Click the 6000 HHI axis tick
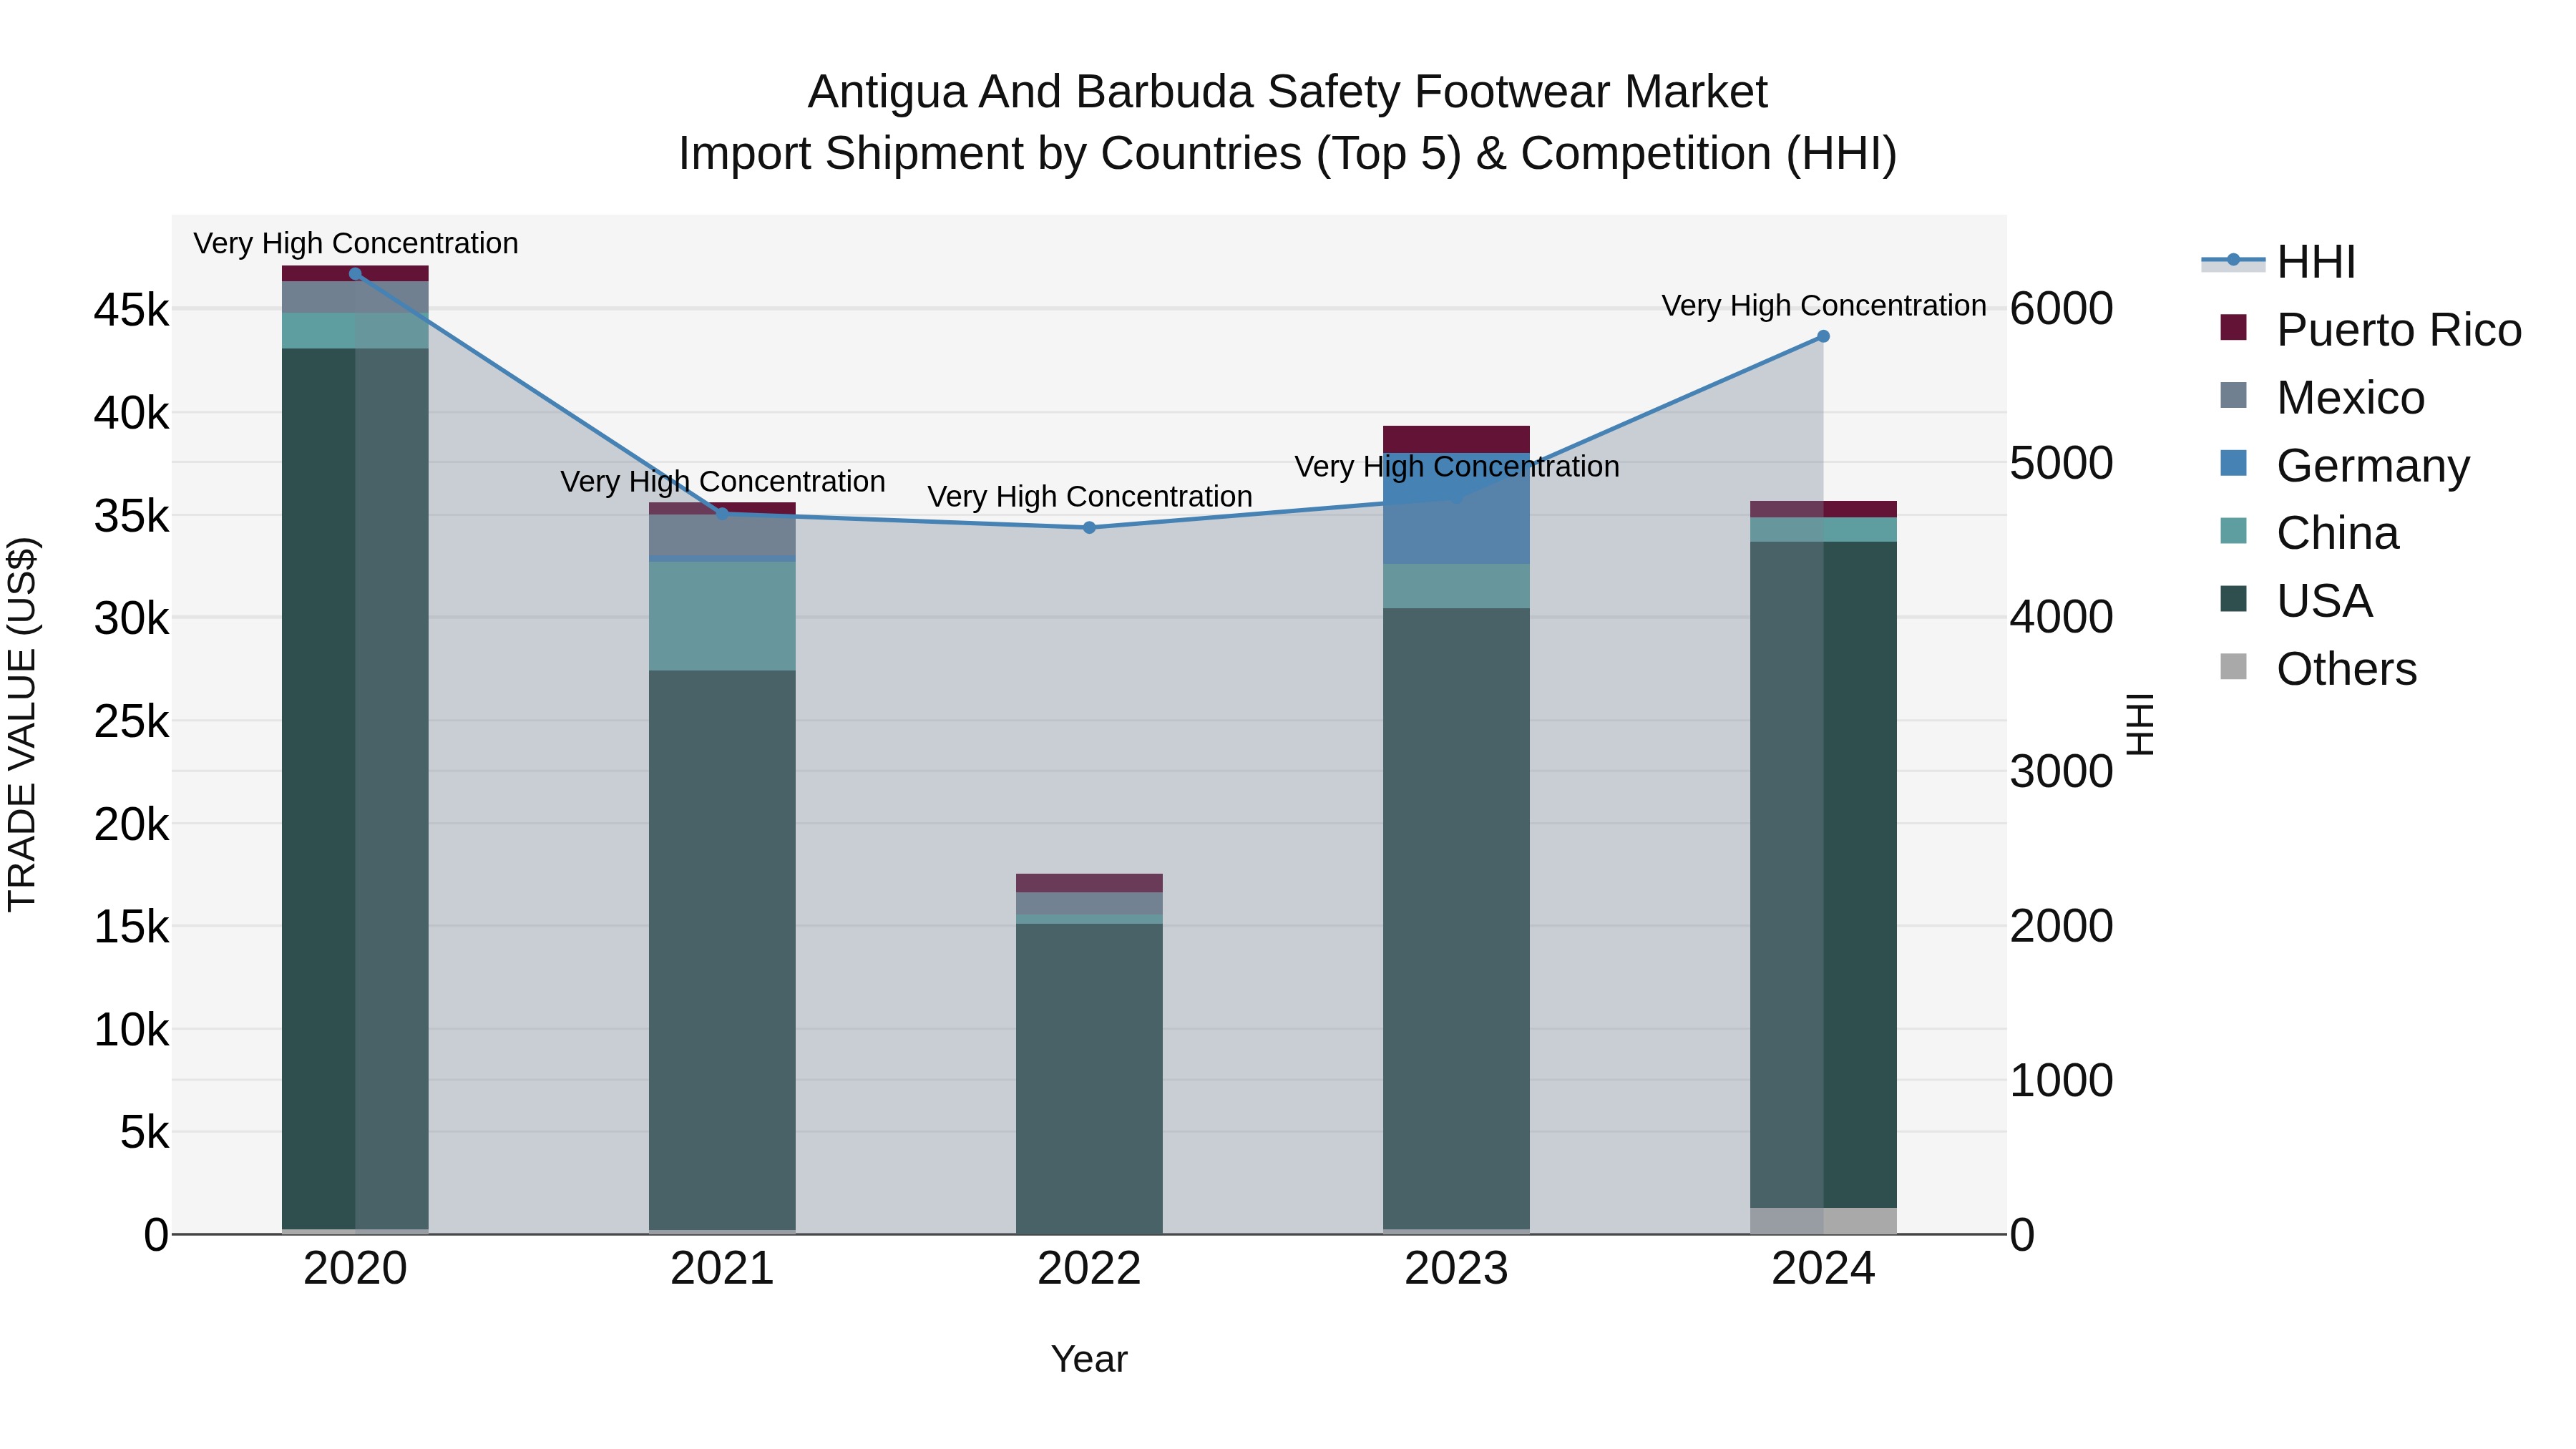 click(x=2061, y=308)
